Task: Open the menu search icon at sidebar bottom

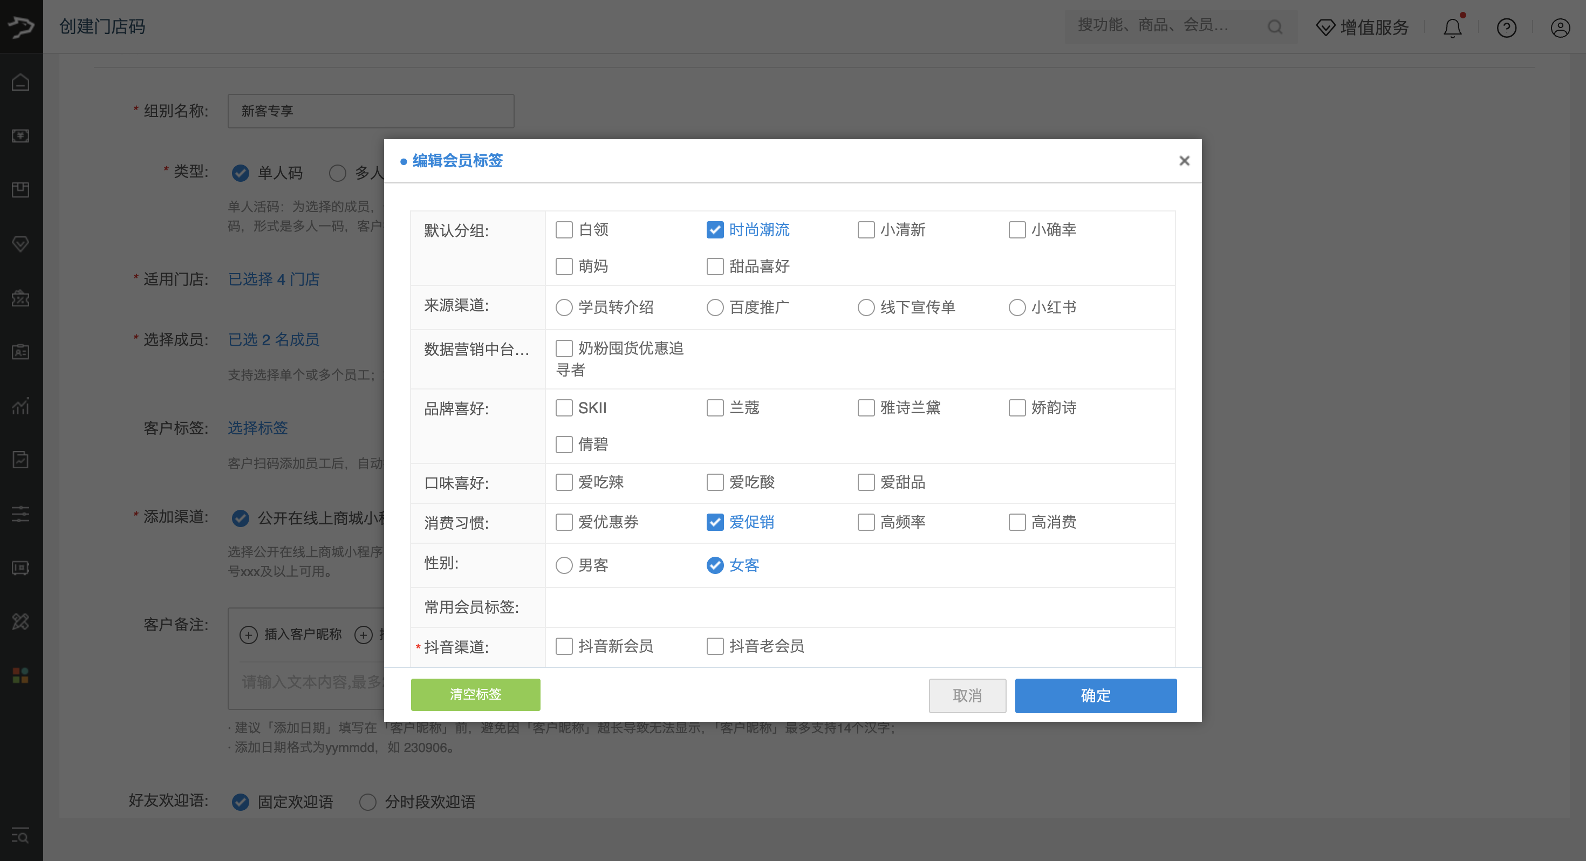Action: coord(20,836)
